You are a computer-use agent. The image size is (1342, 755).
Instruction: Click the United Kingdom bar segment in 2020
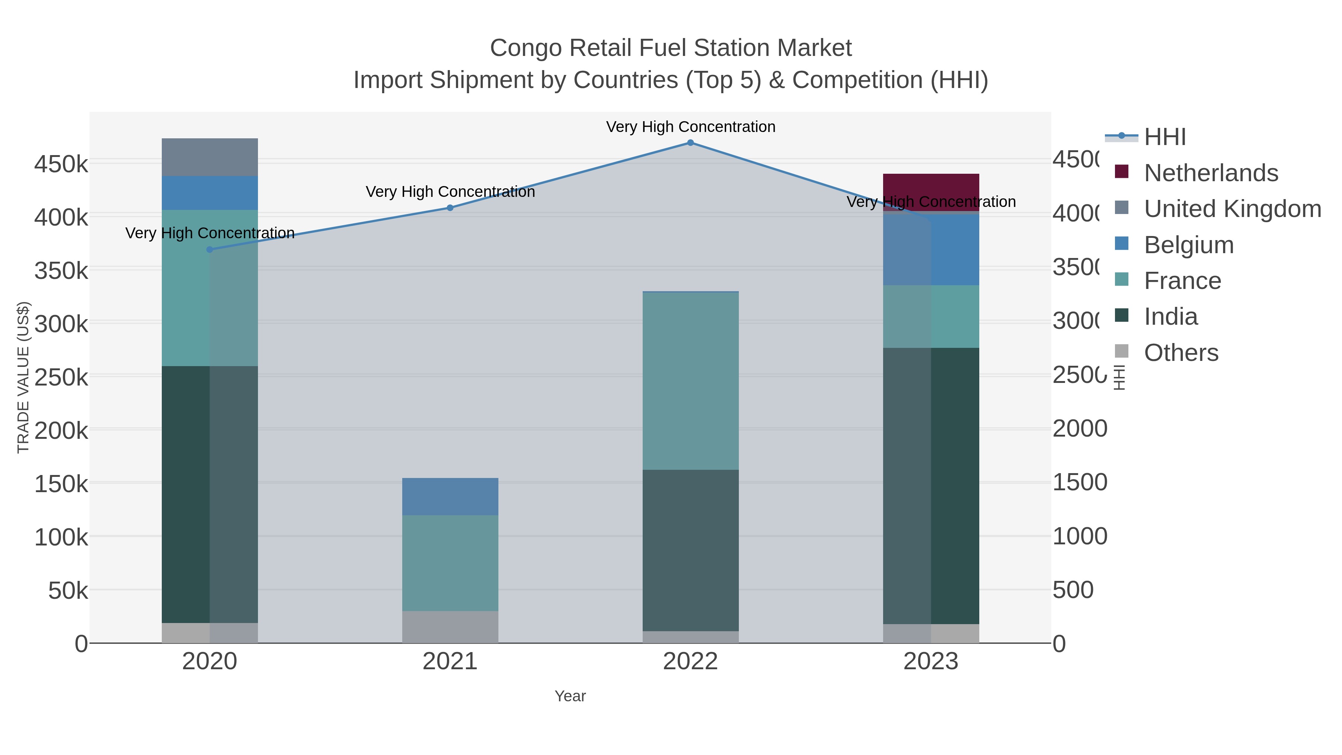[210, 157]
